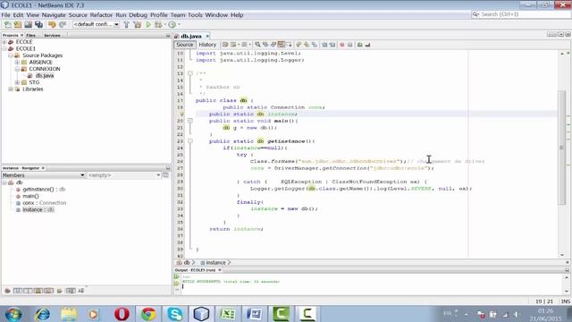Click in the Search (Ctrl+I) field
This screenshot has height=322, width=572.
521,14
